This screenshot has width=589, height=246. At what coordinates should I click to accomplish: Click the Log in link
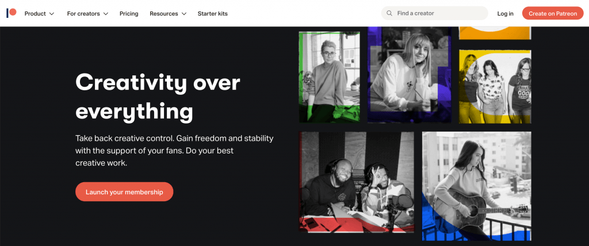(505, 14)
